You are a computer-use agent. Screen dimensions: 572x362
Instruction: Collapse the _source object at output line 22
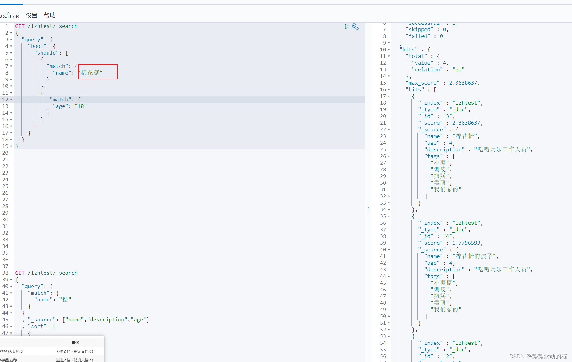tap(389, 130)
